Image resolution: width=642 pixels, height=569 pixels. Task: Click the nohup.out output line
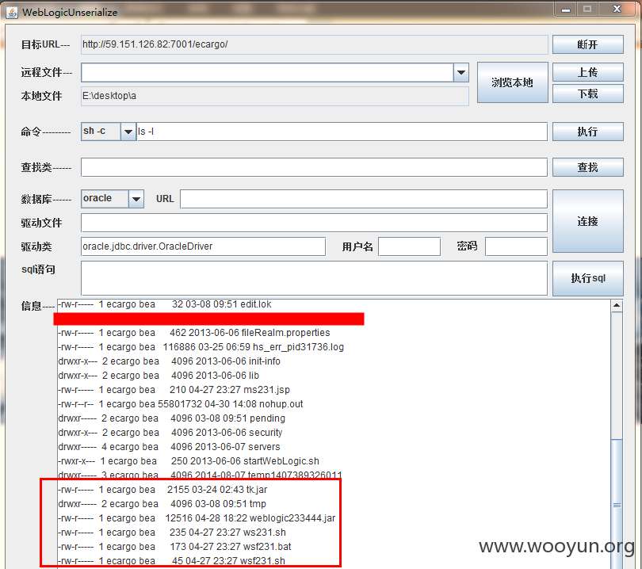[x=180, y=404]
